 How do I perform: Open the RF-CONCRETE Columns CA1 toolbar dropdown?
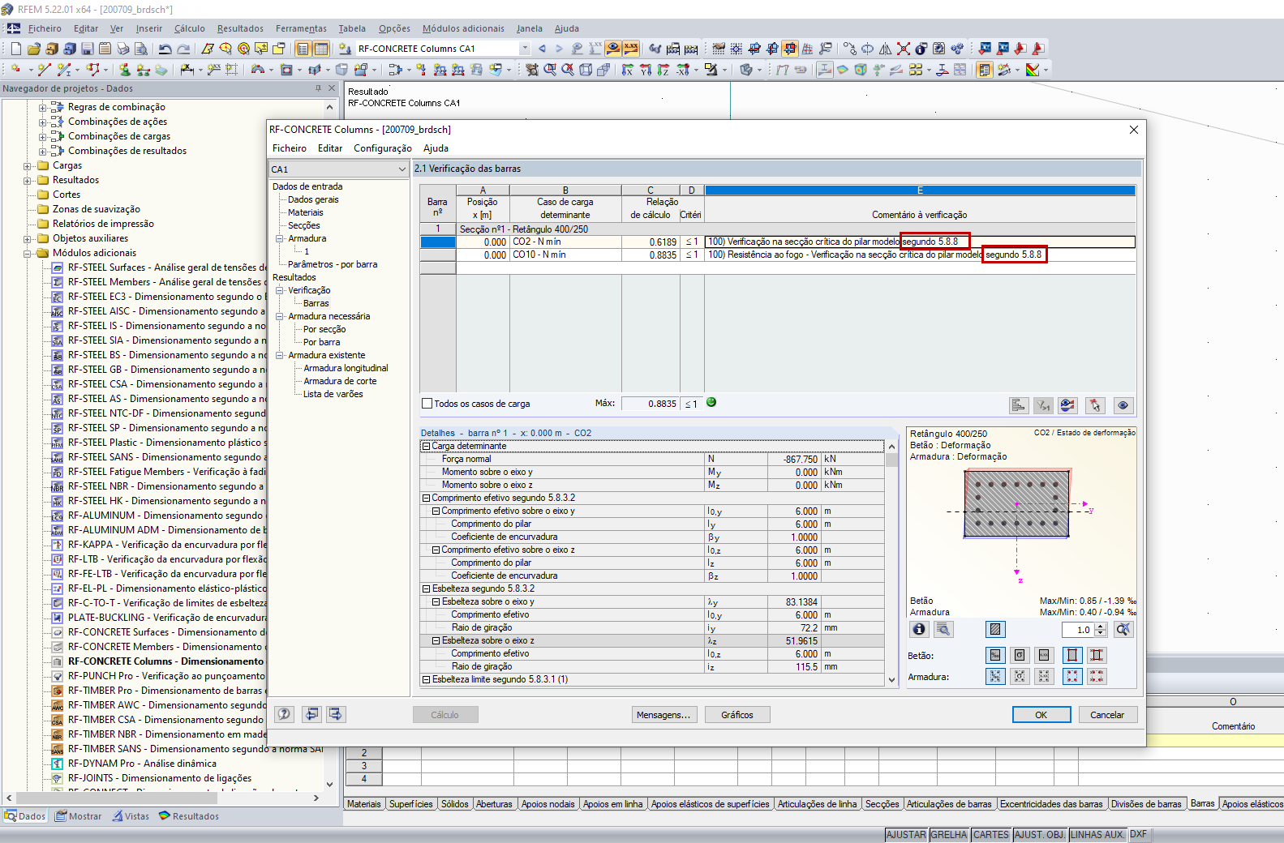pos(524,49)
